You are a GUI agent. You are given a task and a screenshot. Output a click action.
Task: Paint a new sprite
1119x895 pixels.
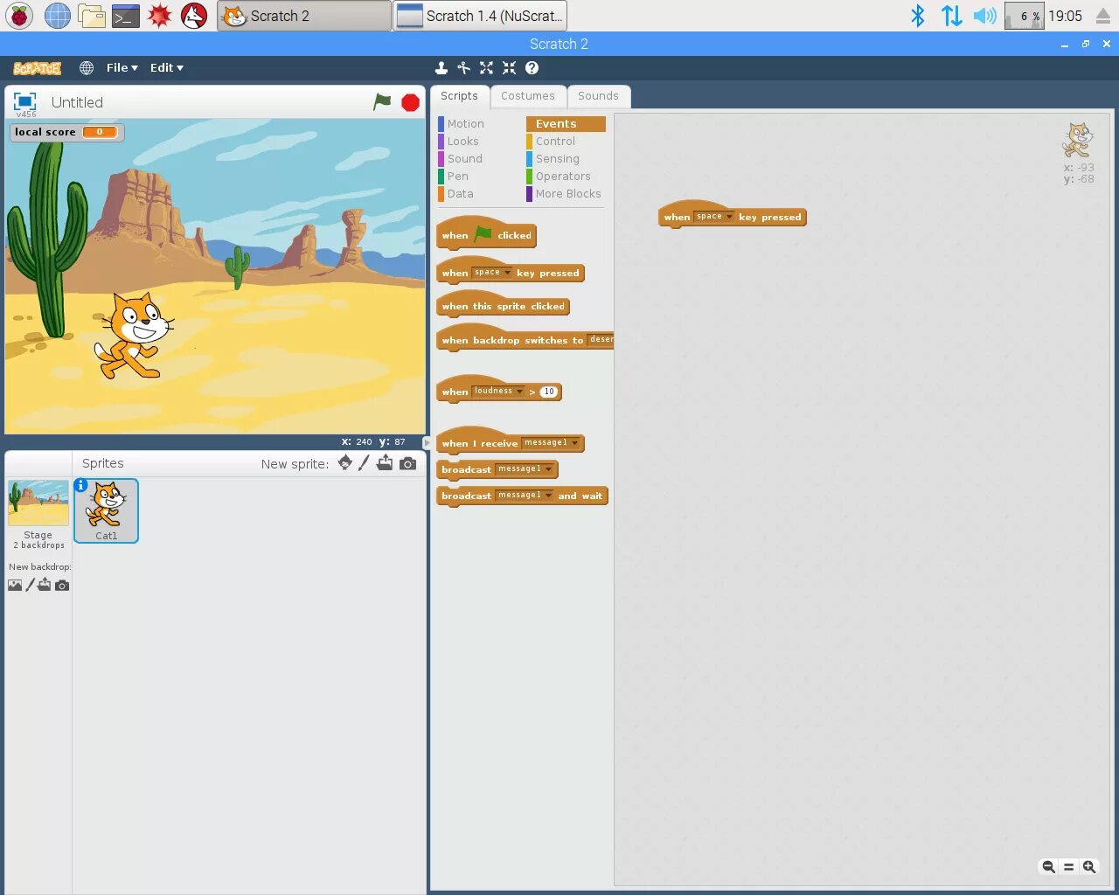(x=365, y=463)
